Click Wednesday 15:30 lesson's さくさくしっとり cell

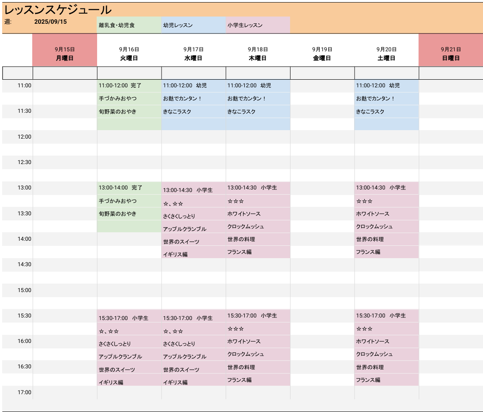[x=193, y=342]
